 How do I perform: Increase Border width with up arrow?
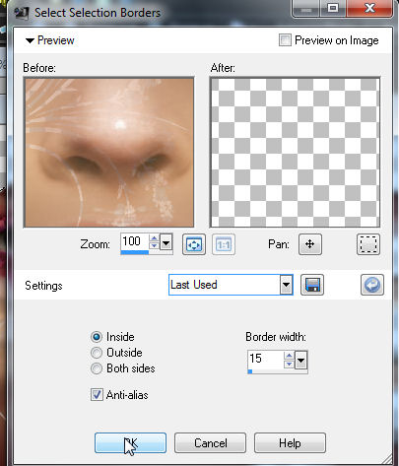[x=289, y=356]
